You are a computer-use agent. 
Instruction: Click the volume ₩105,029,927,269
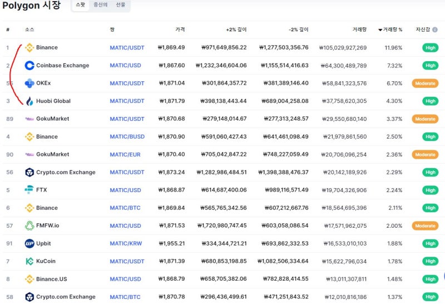tap(343, 48)
